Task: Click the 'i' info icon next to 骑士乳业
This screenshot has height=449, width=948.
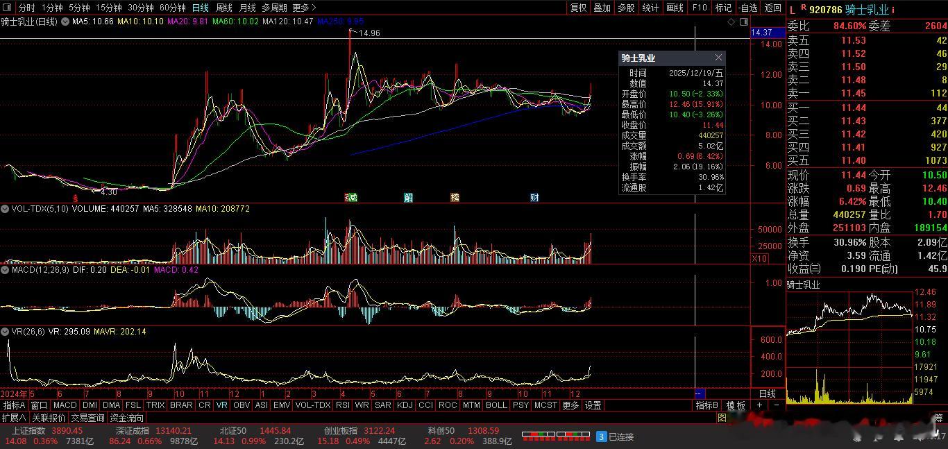Action: (893, 10)
